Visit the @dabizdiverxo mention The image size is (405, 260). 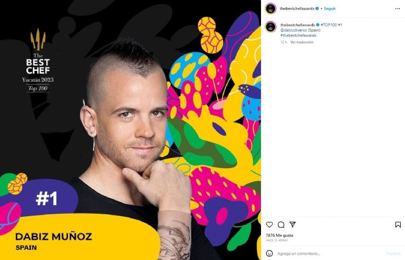tap(294, 30)
